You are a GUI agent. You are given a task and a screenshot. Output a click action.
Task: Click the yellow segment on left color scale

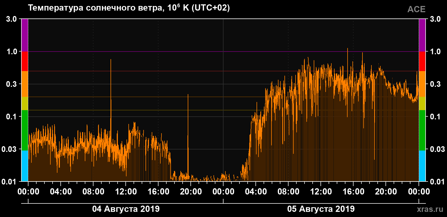[x=25, y=103]
